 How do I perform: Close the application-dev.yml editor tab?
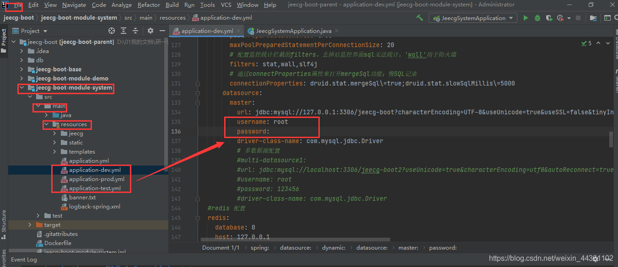(239, 31)
